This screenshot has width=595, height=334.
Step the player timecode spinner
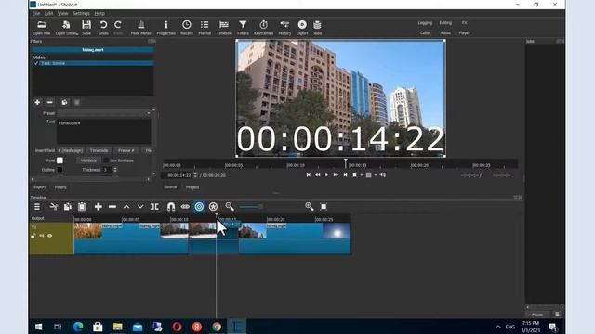click(195, 175)
